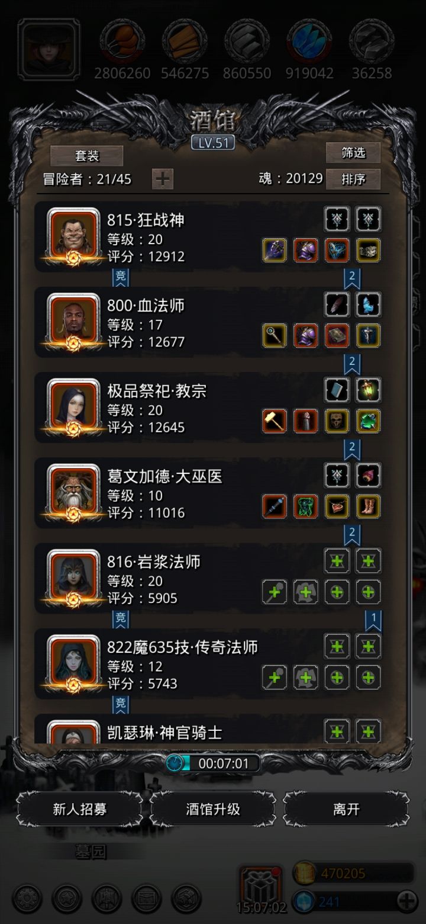Tap the blue crystal resource icon
This screenshot has width=426, height=924.
coord(309,41)
